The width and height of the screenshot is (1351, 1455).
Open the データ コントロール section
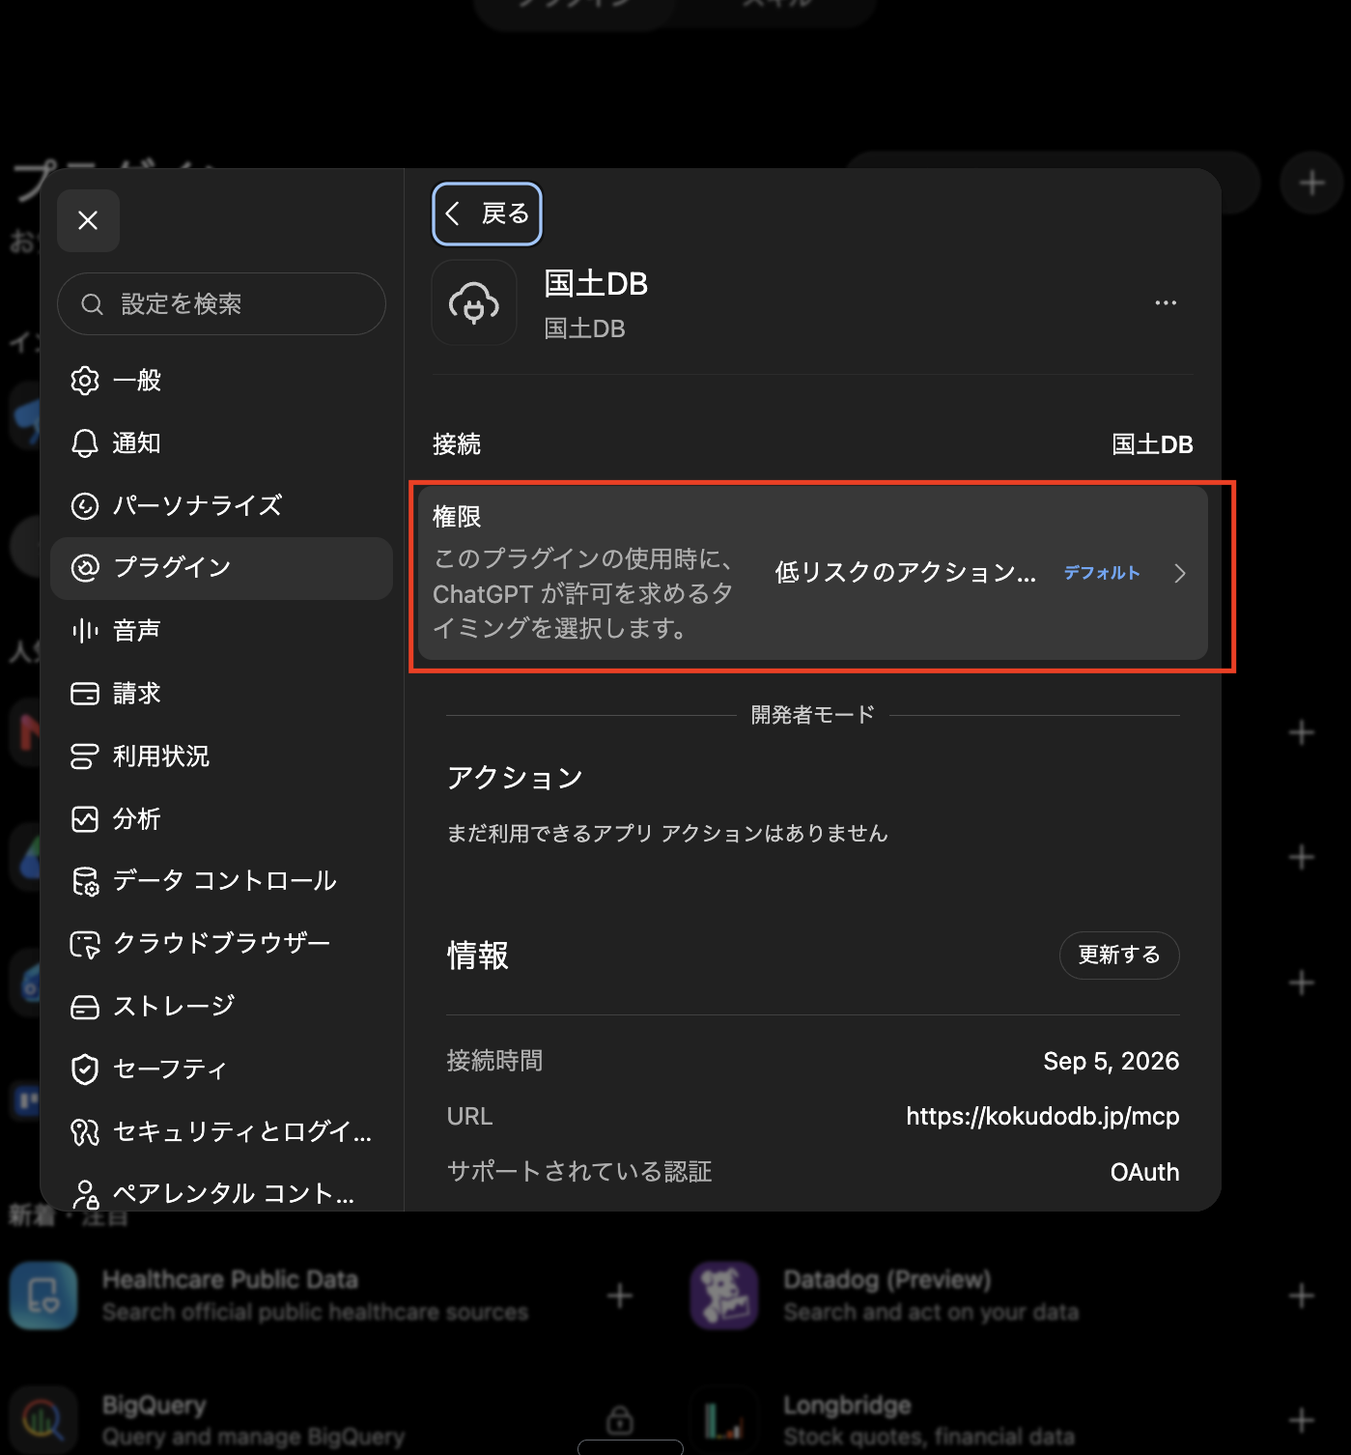(x=221, y=881)
